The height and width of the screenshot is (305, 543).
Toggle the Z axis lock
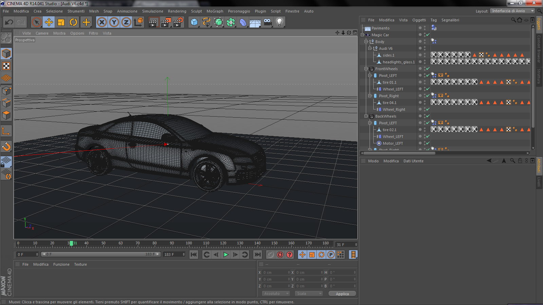point(126,22)
